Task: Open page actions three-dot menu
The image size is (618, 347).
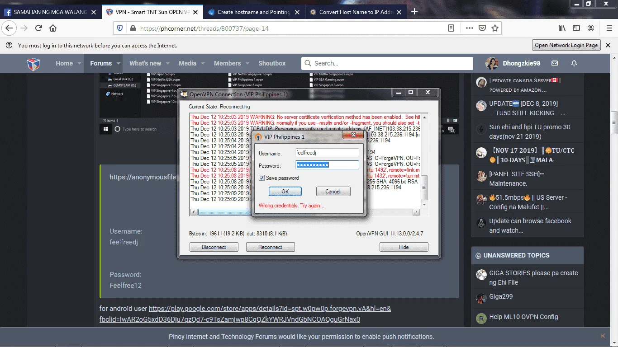Action: [x=469, y=28]
